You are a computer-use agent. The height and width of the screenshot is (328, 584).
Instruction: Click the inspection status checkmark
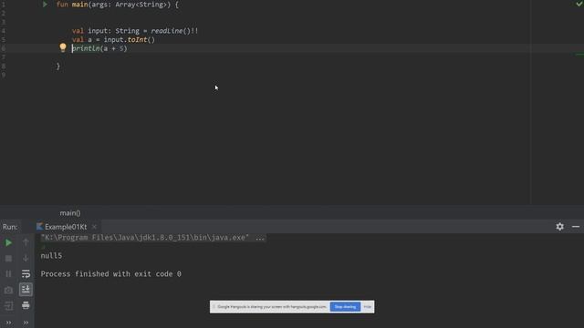[x=579, y=4]
